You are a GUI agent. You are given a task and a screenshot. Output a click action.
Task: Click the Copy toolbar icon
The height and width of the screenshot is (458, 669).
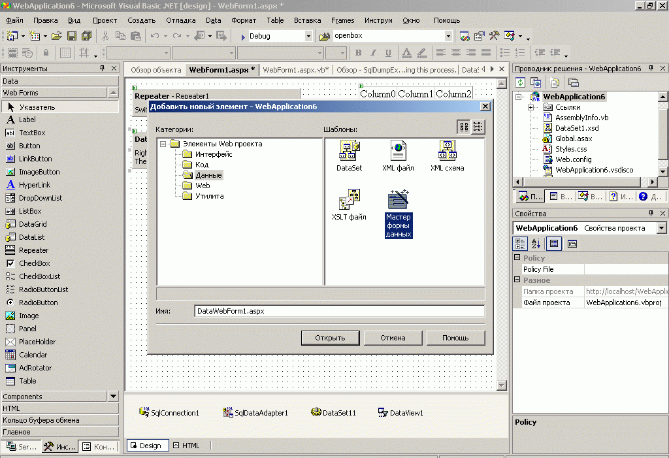[121, 37]
